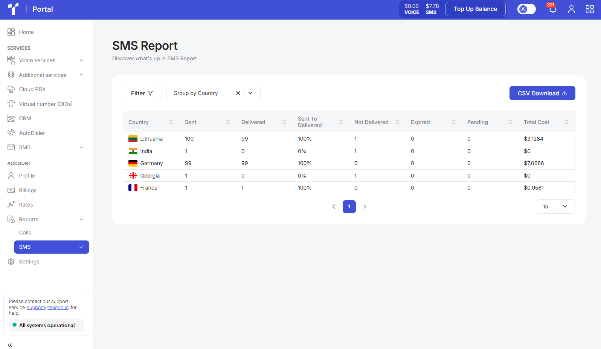Click the SMS envelope icon under Services
601x349 pixels.
(11, 147)
